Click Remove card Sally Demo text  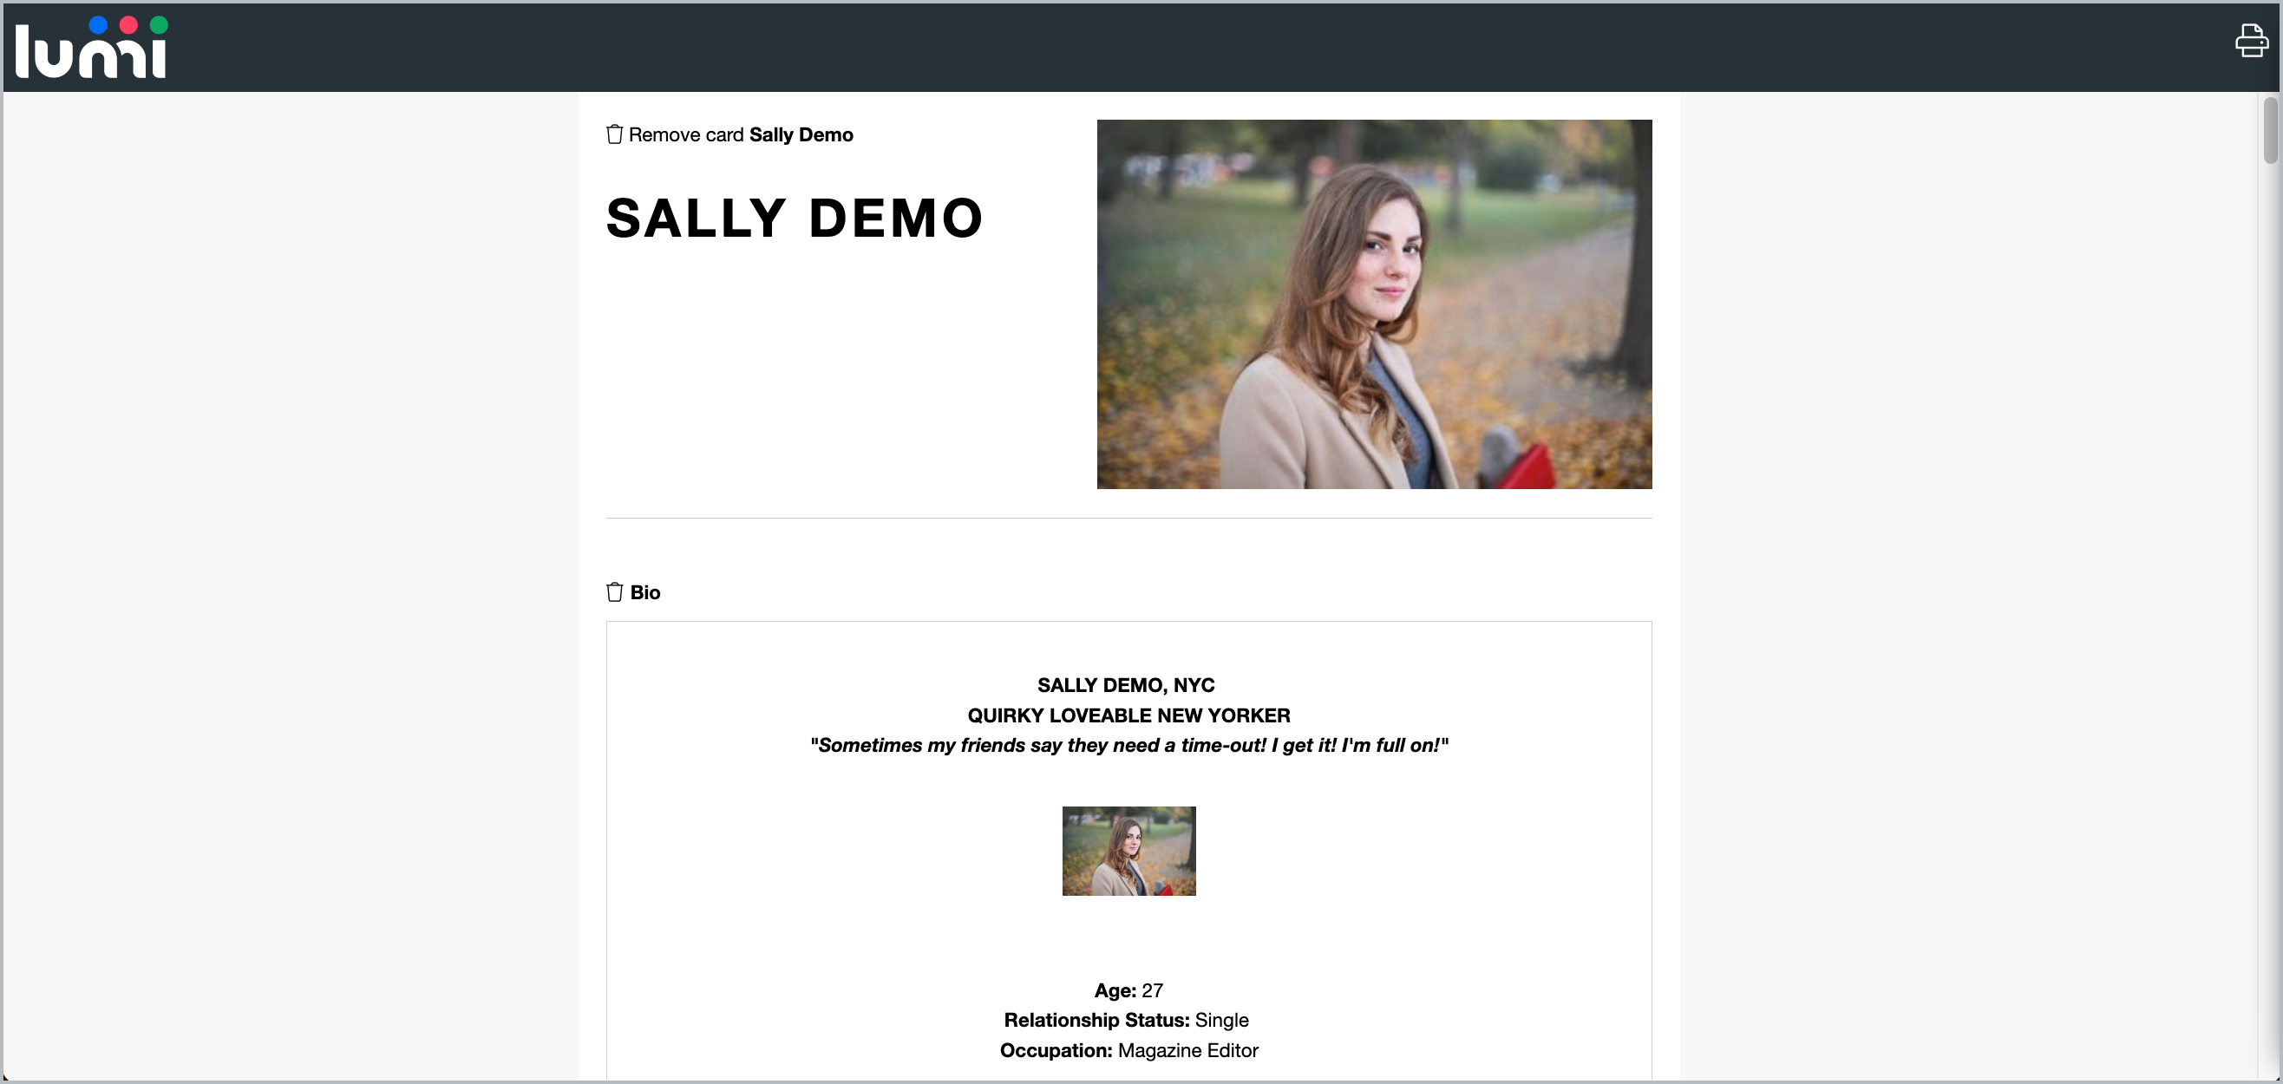click(740, 134)
